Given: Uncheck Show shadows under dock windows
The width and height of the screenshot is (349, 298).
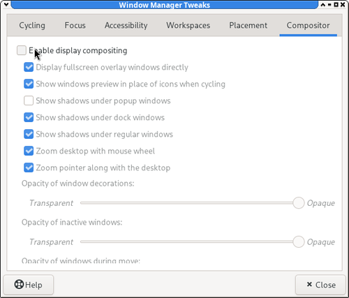Looking at the screenshot, I should pyautogui.click(x=29, y=117).
